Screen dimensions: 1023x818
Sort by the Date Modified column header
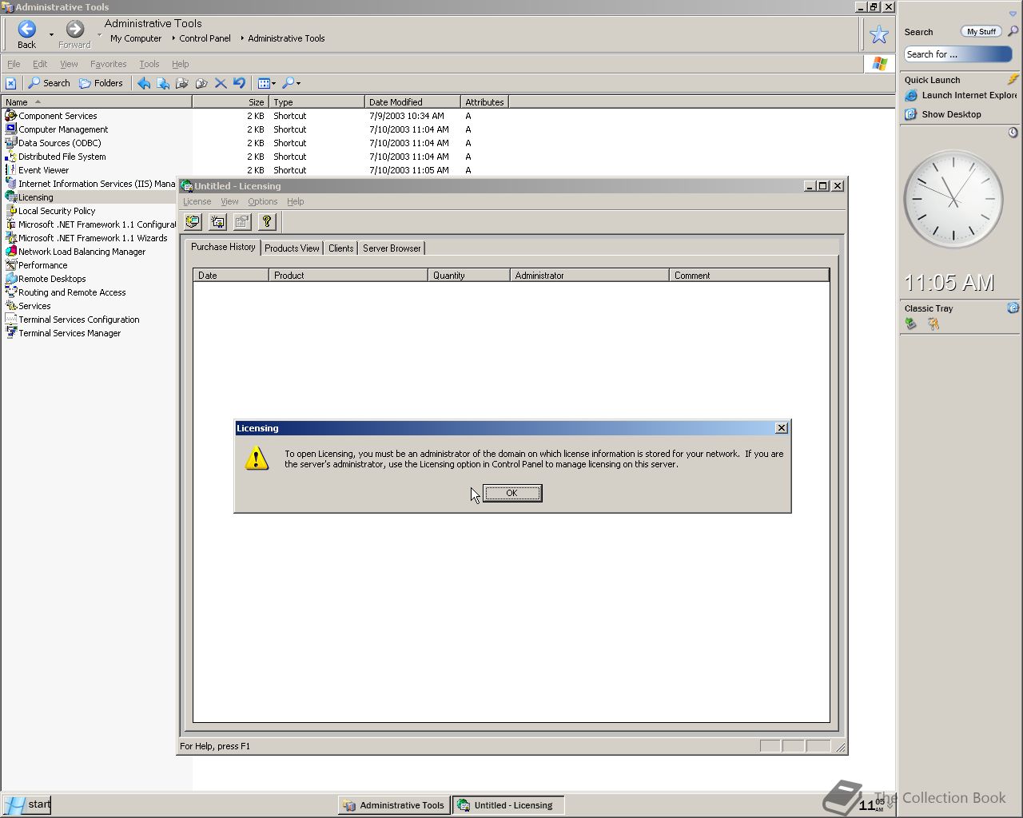tap(412, 102)
